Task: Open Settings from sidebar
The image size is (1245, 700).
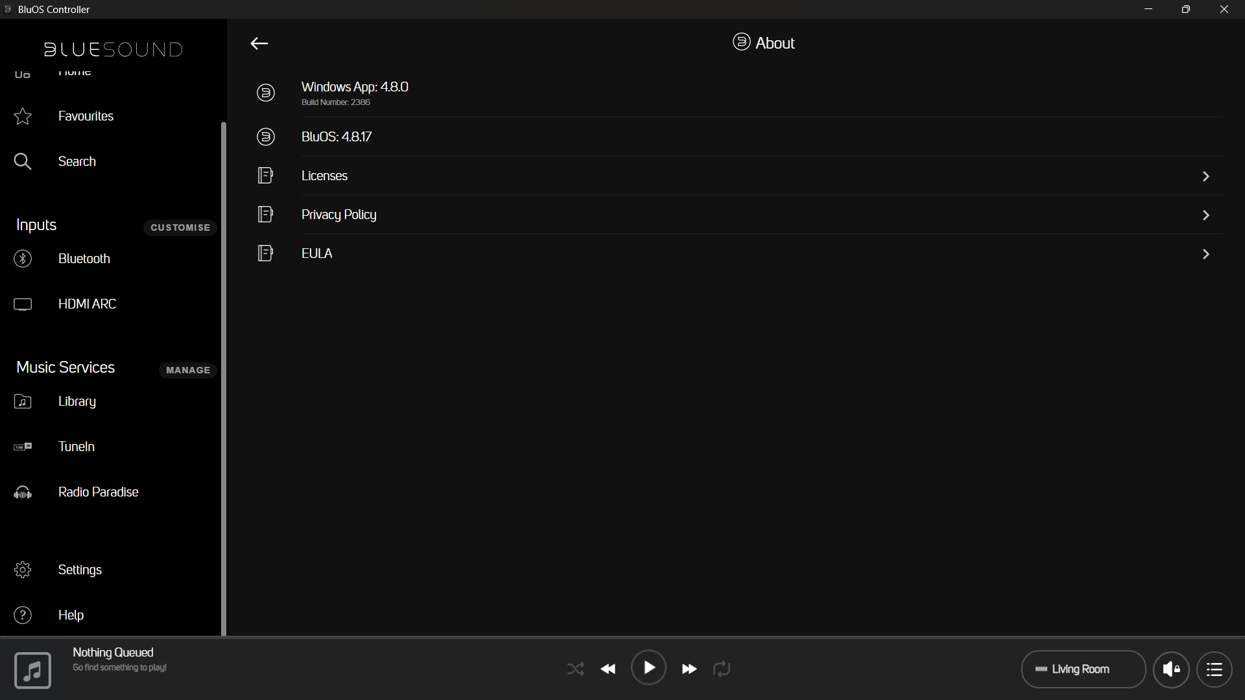Action: coord(80,570)
